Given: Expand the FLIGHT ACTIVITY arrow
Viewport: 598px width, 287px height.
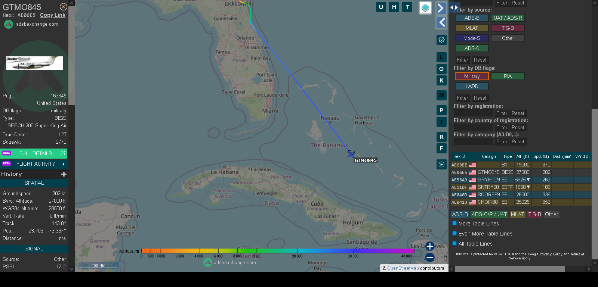Looking at the screenshot, I should (x=64, y=164).
